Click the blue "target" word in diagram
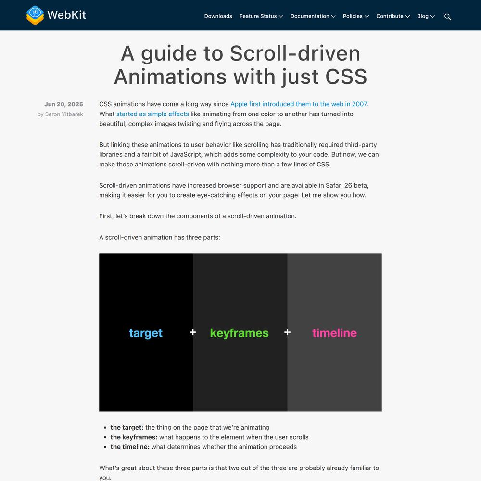 (146, 333)
